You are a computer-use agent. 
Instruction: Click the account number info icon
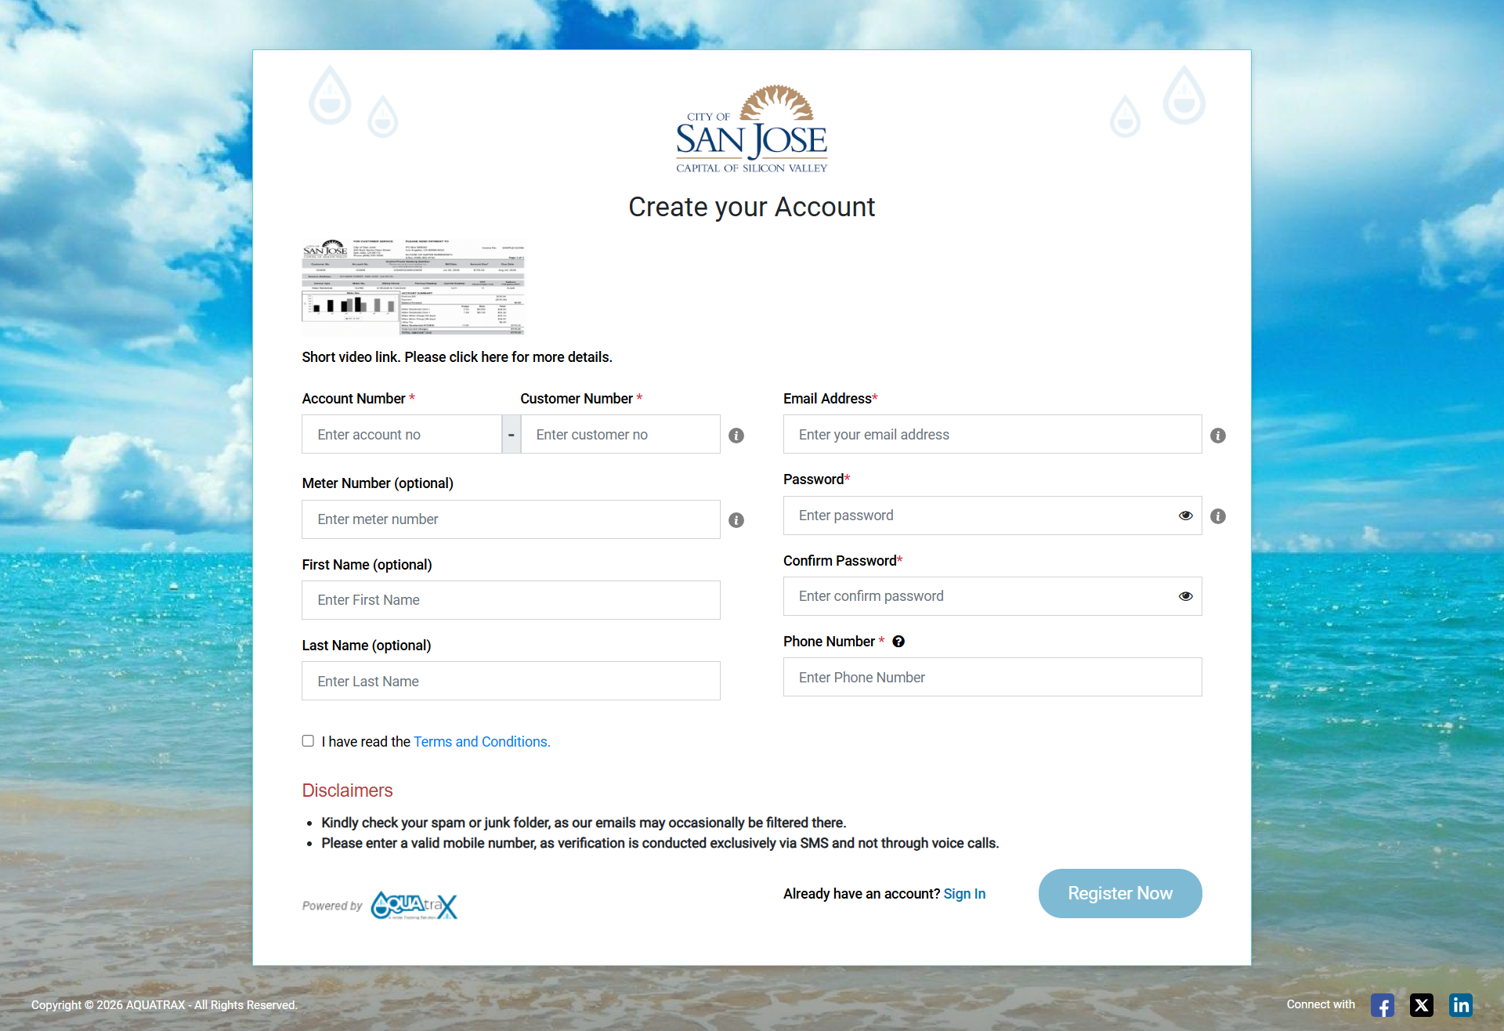[x=736, y=436]
